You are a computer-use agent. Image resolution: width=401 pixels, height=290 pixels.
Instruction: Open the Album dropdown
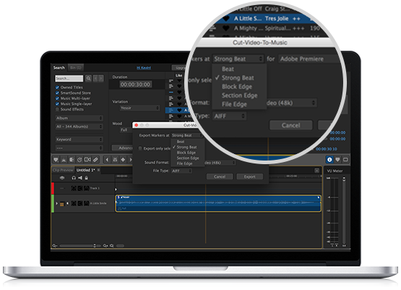click(x=79, y=118)
